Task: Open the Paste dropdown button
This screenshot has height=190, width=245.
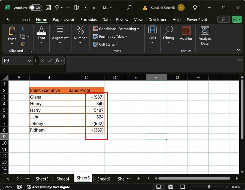Action: pyautogui.click(x=12, y=43)
